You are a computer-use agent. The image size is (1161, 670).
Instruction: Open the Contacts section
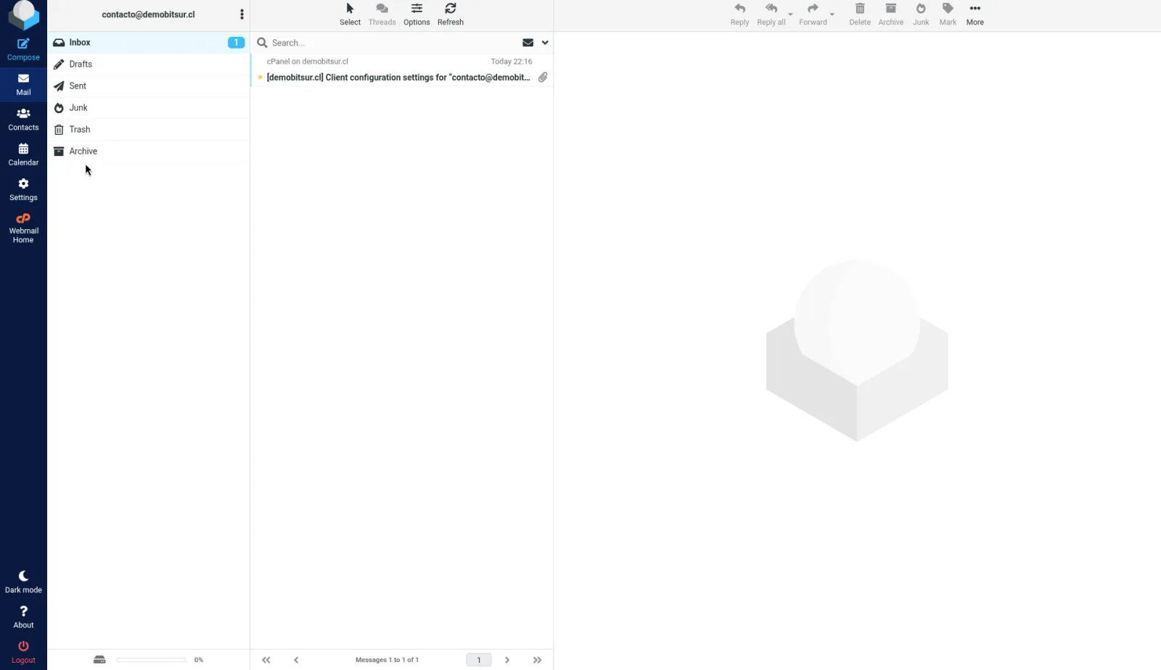click(x=23, y=120)
